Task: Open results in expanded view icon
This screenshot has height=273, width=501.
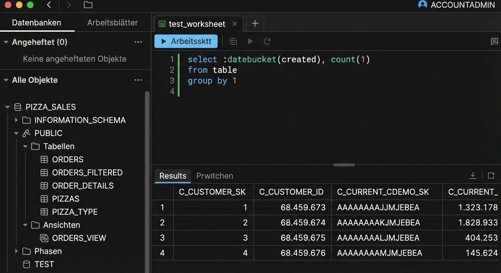Action: click(x=491, y=175)
